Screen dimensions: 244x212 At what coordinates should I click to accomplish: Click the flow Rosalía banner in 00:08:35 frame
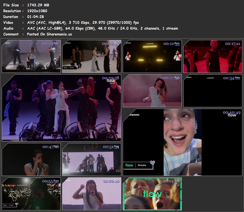click(70, 68)
